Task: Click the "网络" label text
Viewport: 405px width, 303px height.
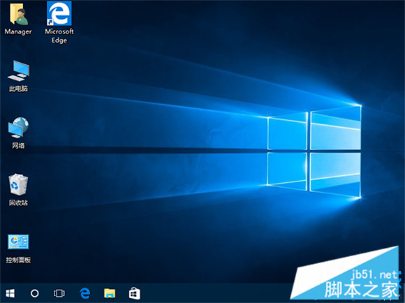Action: click(x=18, y=146)
